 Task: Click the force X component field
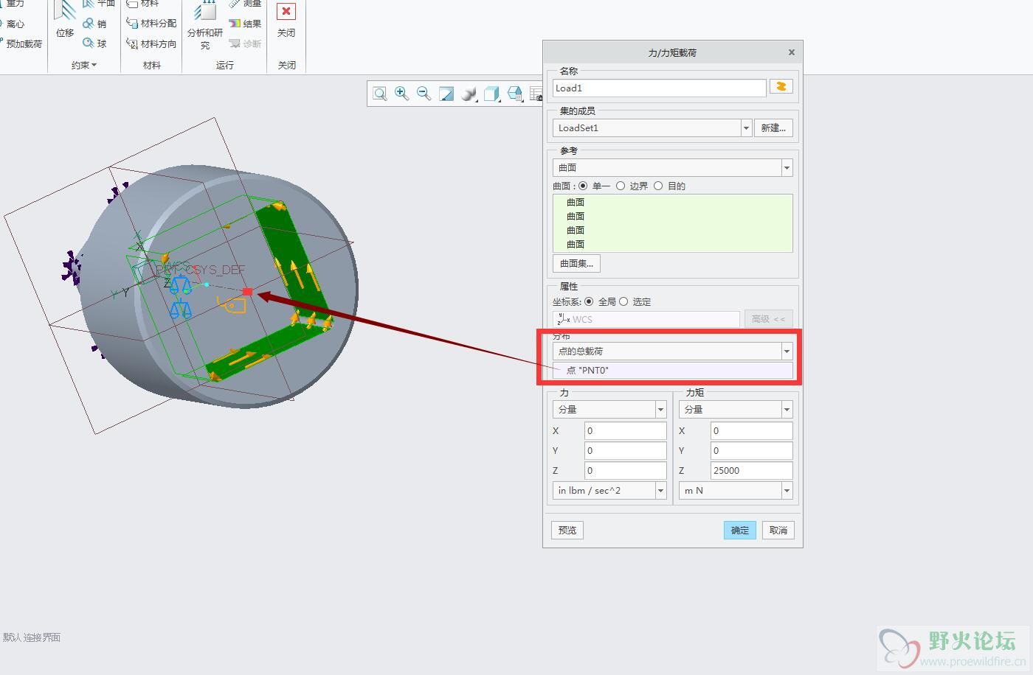[626, 430]
